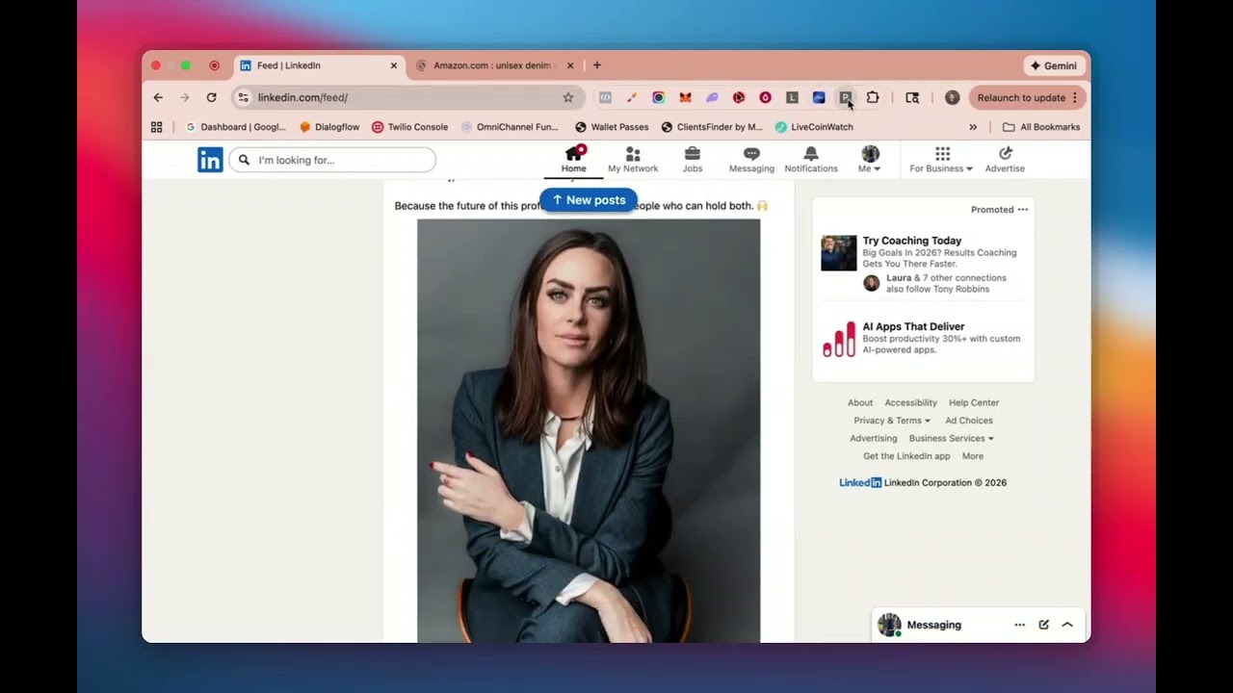Click Tony Robbins ad thumbnail image
This screenshot has width=1233, height=693.
(838, 253)
